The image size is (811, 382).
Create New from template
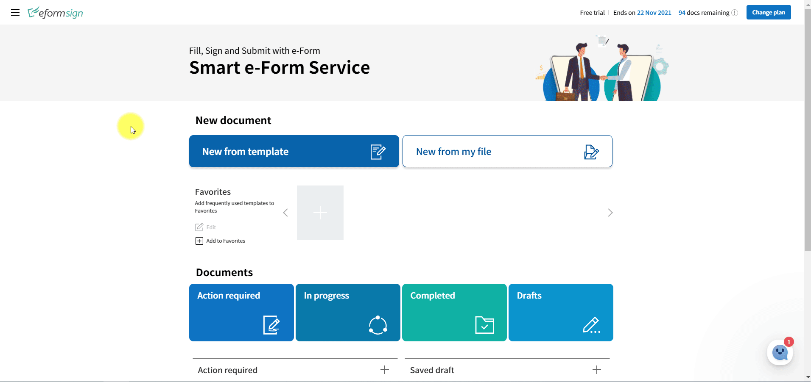pos(294,151)
